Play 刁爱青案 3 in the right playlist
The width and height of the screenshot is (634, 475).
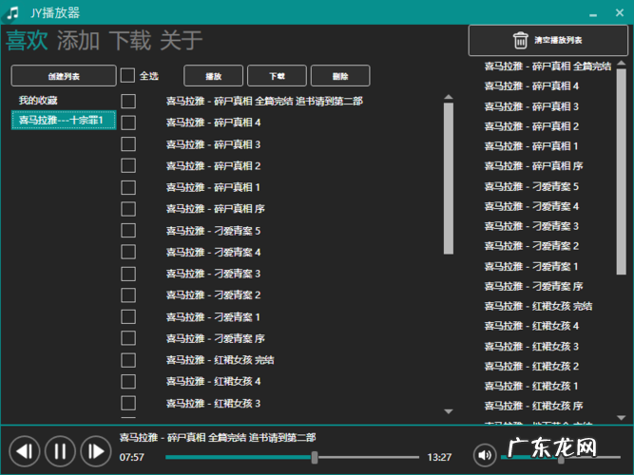pos(531,226)
